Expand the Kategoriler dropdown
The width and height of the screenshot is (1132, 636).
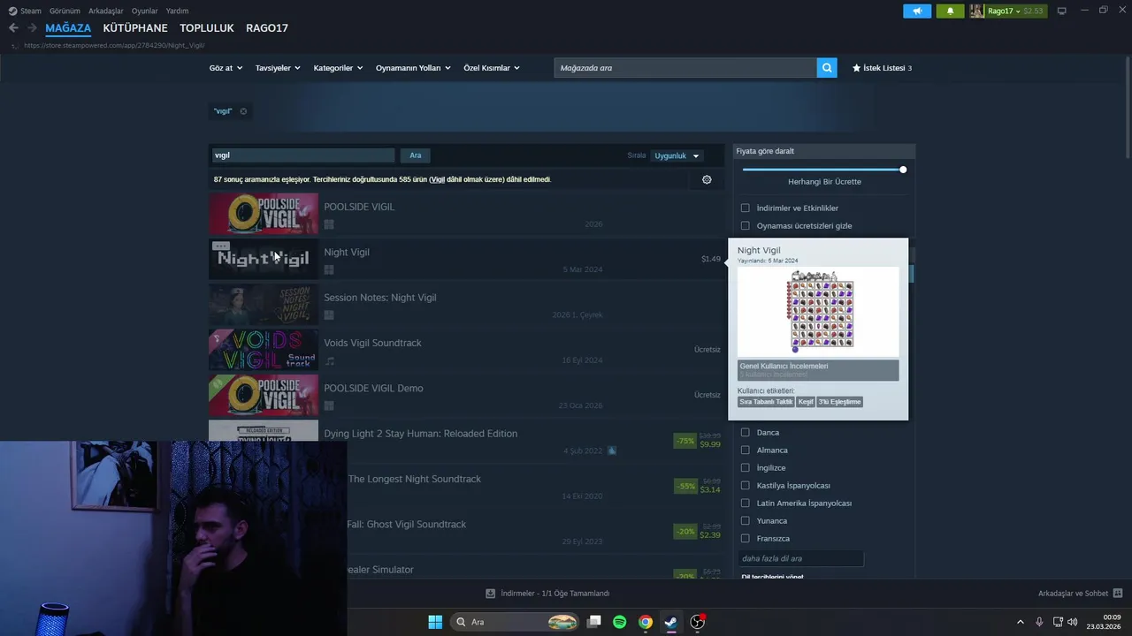[338, 68]
